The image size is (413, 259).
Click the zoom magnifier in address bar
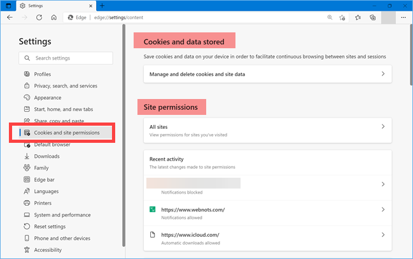(330, 18)
